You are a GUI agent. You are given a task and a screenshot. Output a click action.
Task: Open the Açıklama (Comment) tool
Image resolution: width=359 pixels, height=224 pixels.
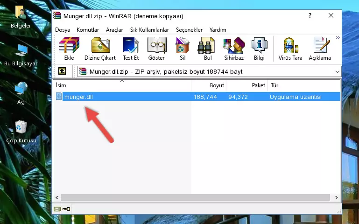tap(320, 49)
